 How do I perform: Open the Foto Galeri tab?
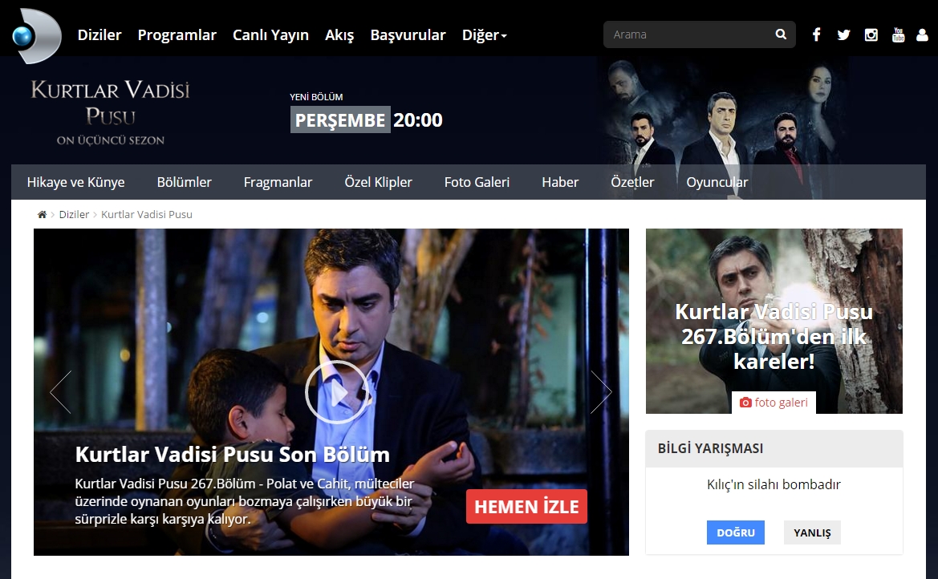click(x=477, y=182)
